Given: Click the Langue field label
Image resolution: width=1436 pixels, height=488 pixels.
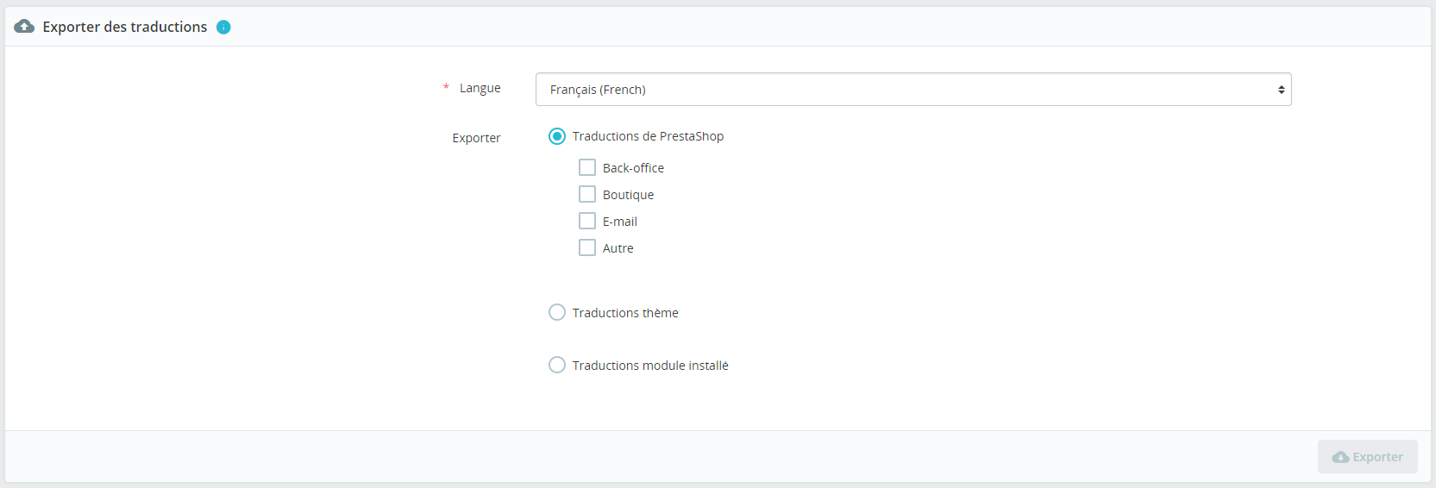Looking at the screenshot, I should 480,88.
